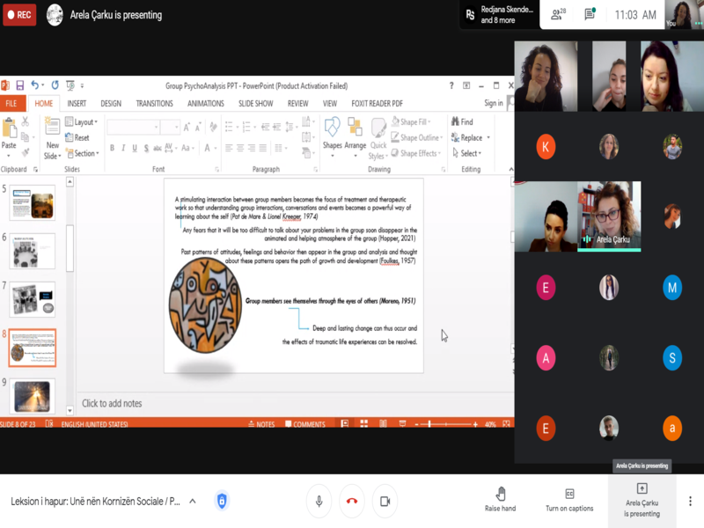The width and height of the screenshot is (704, 528).
Task: Open the TRANSITIONS ribbon tab
Action: 155,103
